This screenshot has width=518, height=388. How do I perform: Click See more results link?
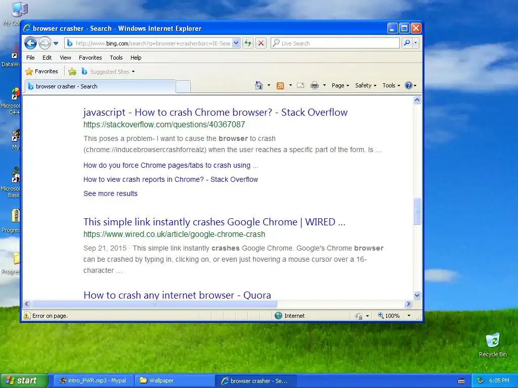110,193
